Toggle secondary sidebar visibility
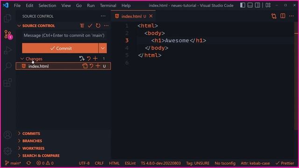 click(257, 5)
